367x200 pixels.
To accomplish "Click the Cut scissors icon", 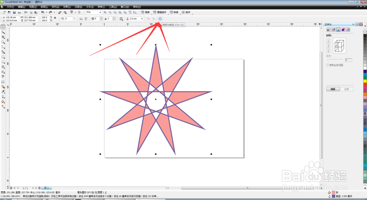I will (26, 12).
